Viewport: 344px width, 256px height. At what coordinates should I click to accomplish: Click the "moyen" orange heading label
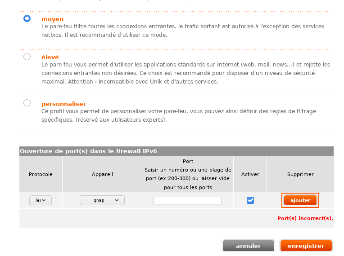(52, 19)
